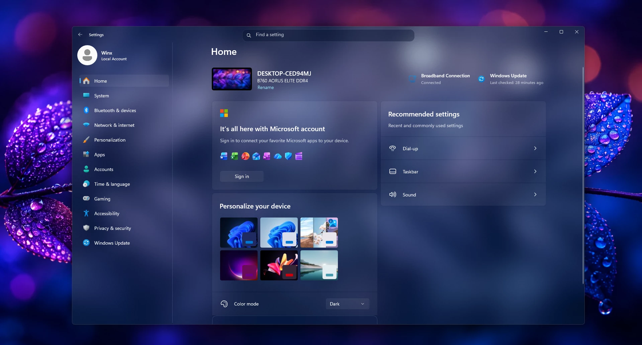
Task: Select the lake landscape theme
Action: [319, 265]
